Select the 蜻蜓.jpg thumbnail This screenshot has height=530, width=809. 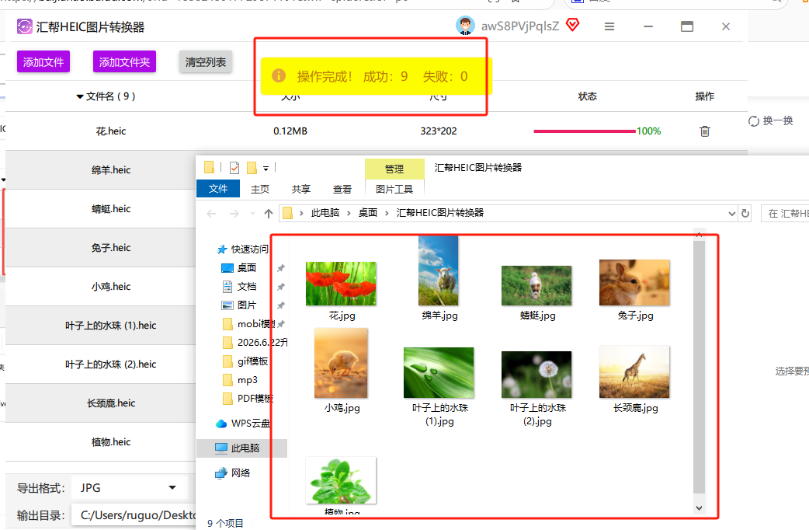[x=536, y=286]
